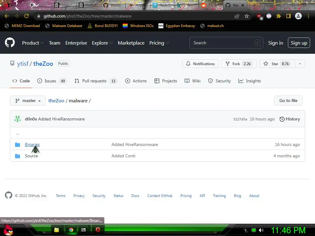
Task: Click the taskbar clock showing 11:46 PM
Action: (288, 230)
